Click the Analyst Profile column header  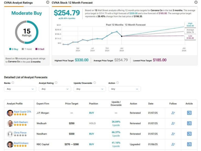click(15, 104)
